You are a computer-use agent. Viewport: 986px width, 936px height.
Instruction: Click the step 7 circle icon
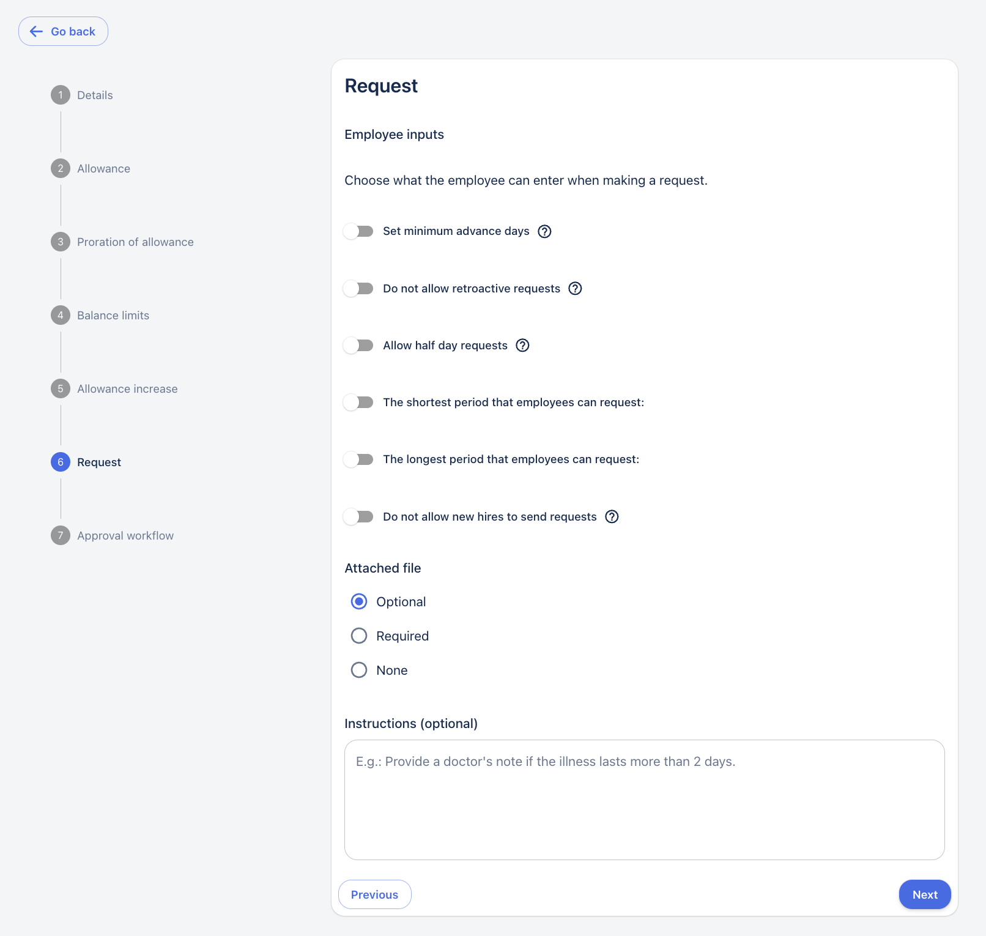[61, 535]
